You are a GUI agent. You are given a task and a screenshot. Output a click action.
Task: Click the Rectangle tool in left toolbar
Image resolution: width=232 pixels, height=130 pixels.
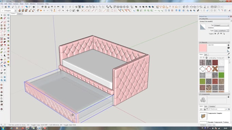[x=1, y=25]
